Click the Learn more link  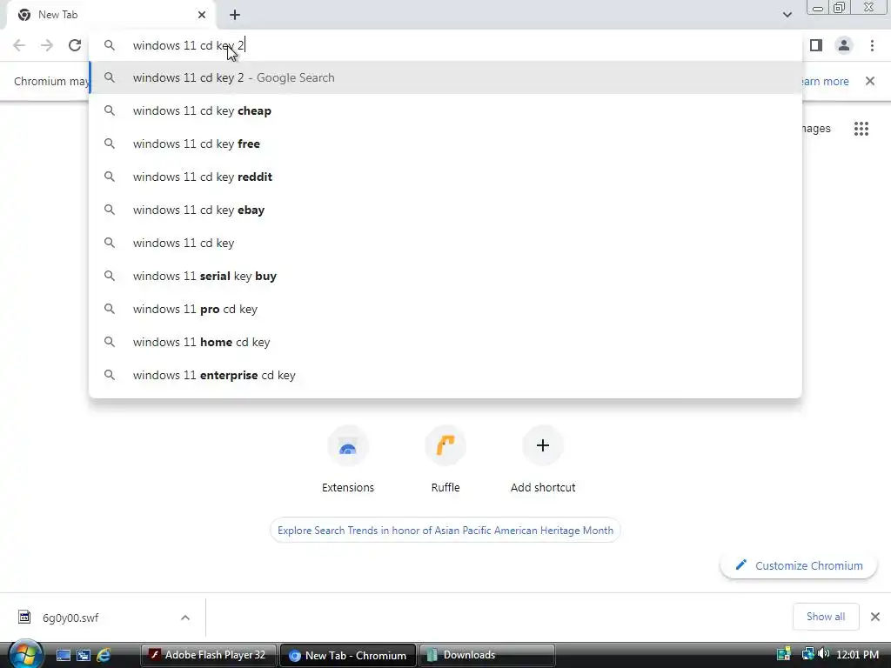click(826, 81)
